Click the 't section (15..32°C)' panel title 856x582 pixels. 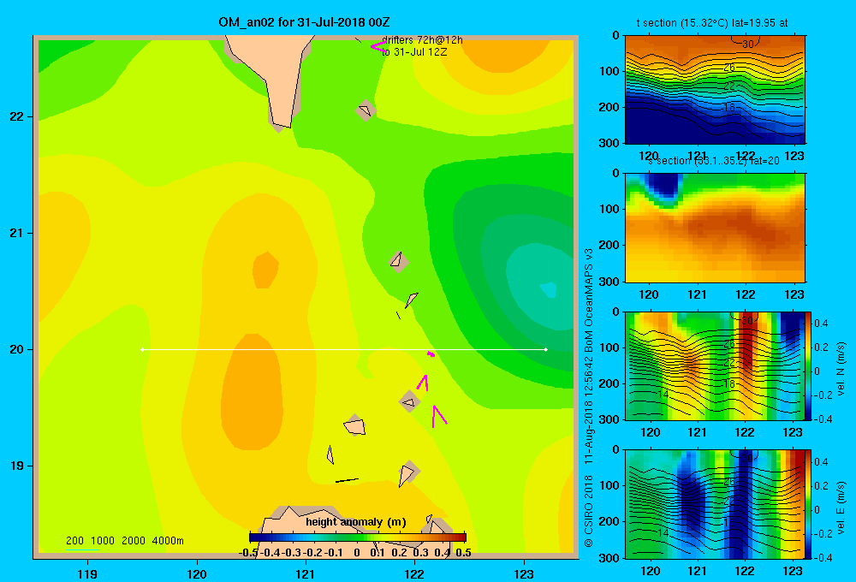click(712, 23)
